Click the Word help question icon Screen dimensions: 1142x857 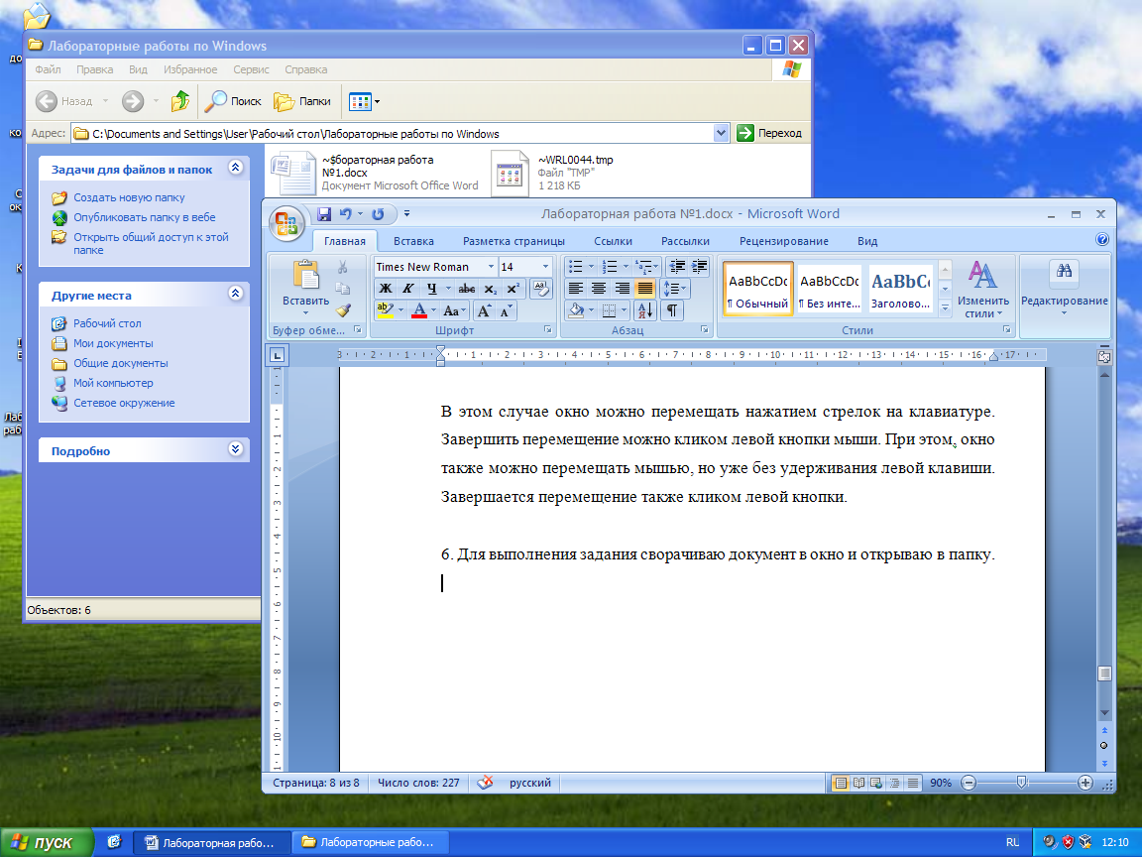[1102, 240]
